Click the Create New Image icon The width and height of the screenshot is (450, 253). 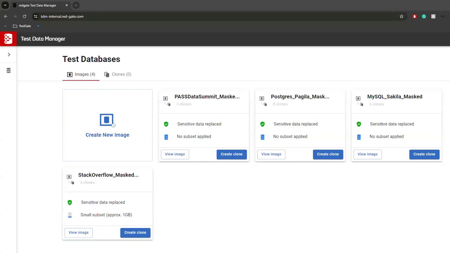pos(107,120)
